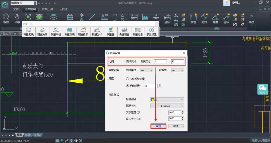271x143 pixels.
Task: Click the 坐标 tool in 标注 group
Action: click(x=226, y=18)
